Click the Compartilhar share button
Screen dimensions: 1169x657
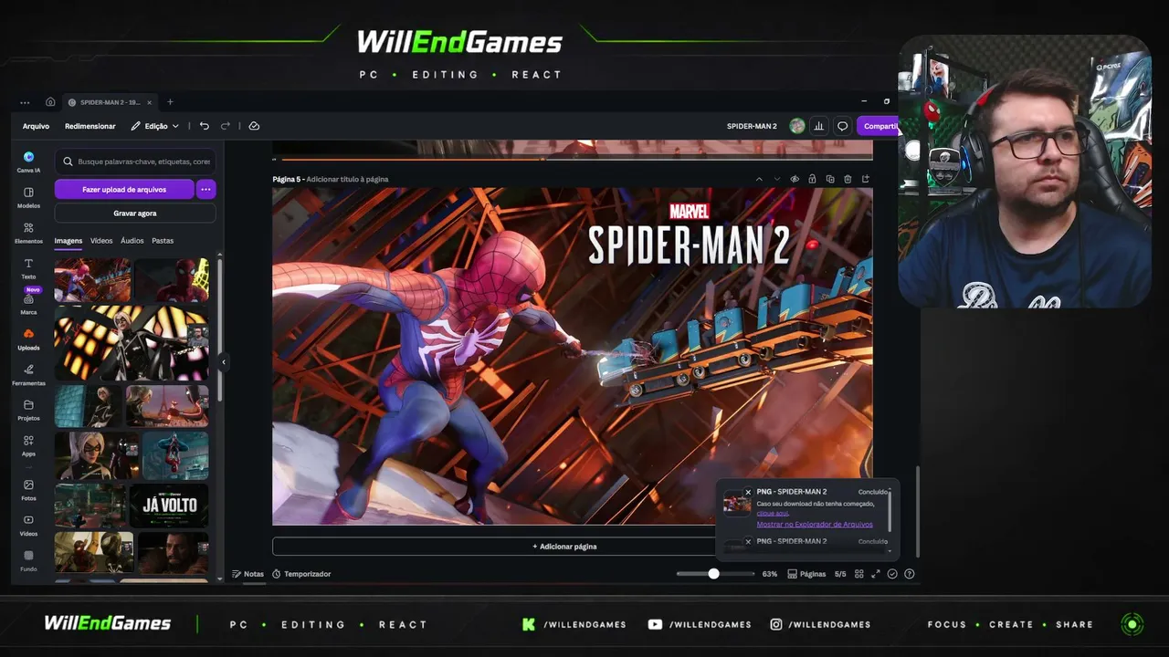878,126
